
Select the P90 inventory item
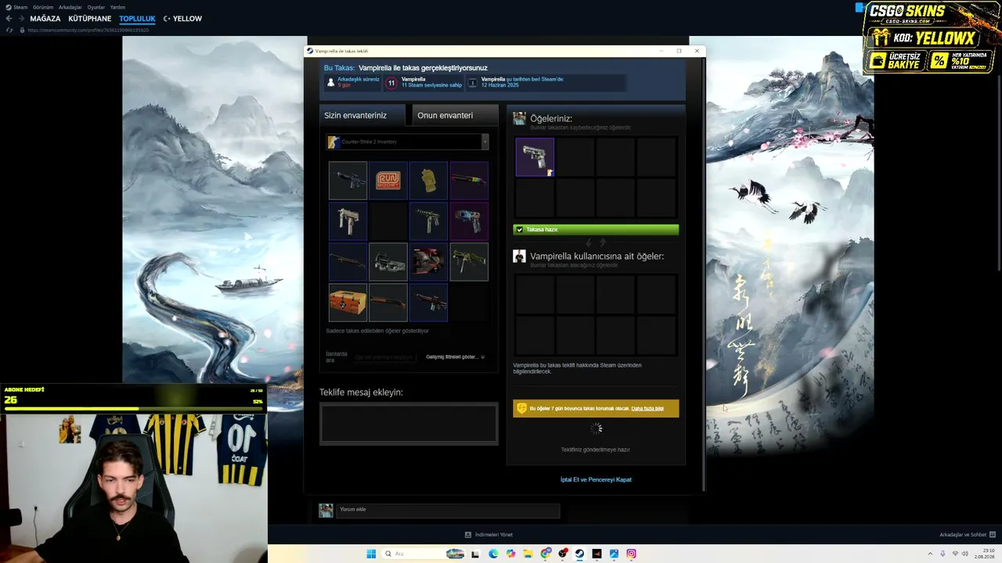point(388,262)
